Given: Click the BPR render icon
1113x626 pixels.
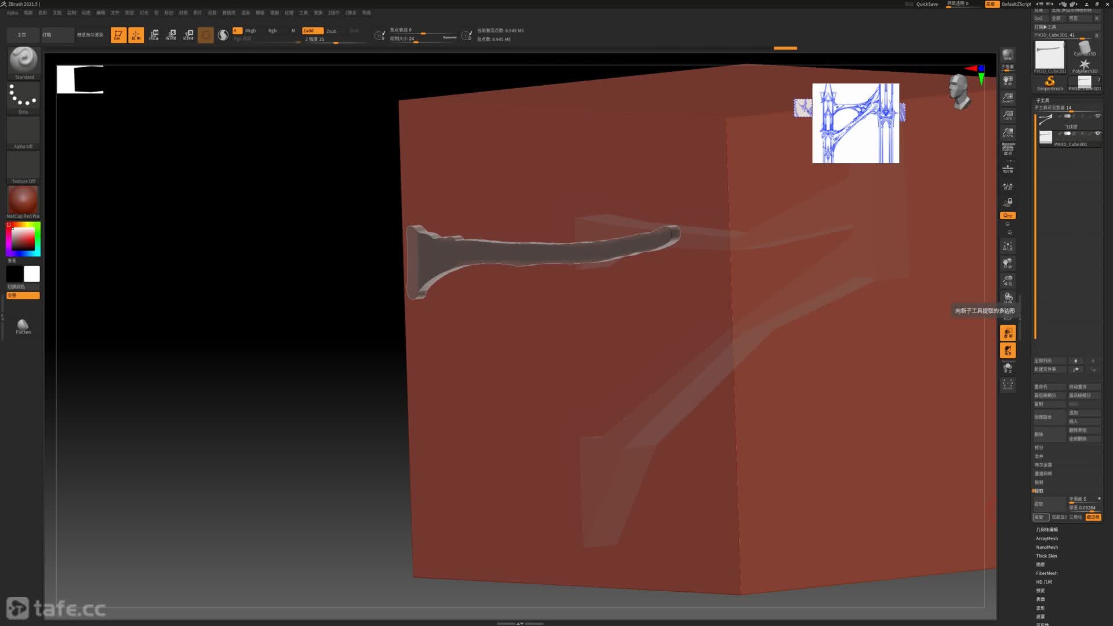Looking at the screenshot, I should coord(1008,55).
